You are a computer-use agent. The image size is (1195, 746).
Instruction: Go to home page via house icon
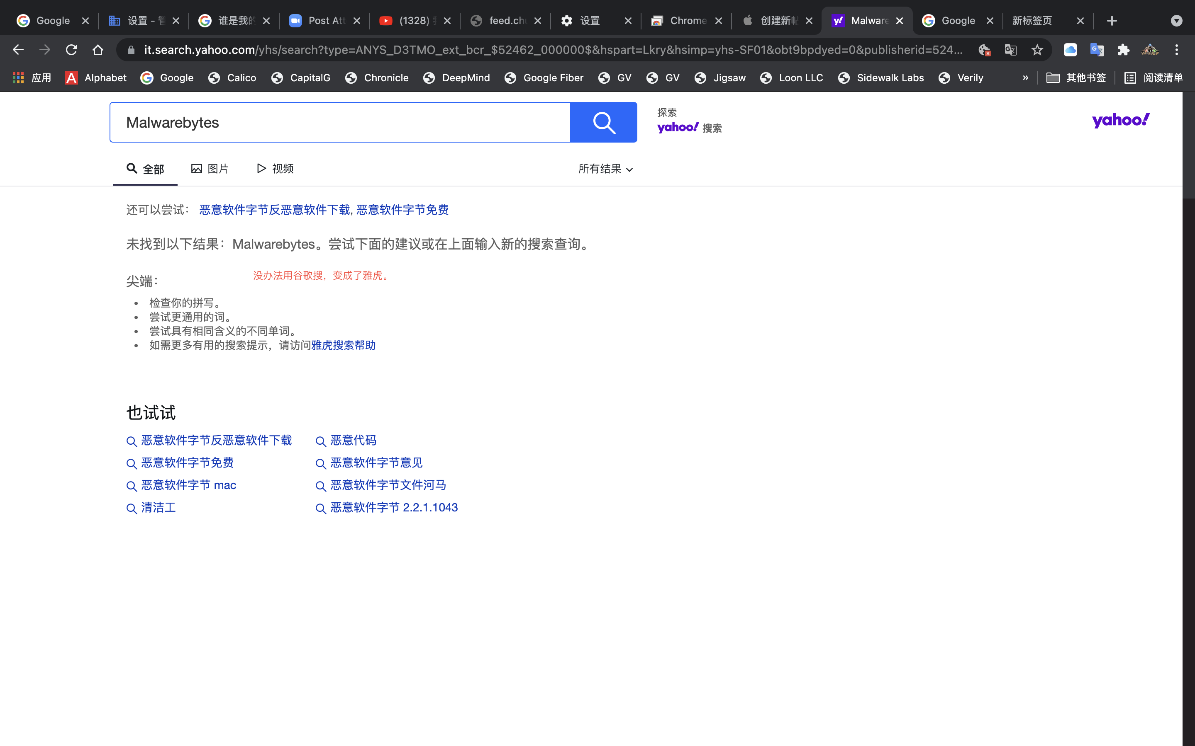[98, 50]
